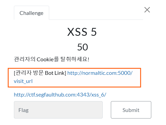Visit the admin bot visit_url page
Image resolution: width=166 pixels, height=125 pixels.
coord(23,81)
